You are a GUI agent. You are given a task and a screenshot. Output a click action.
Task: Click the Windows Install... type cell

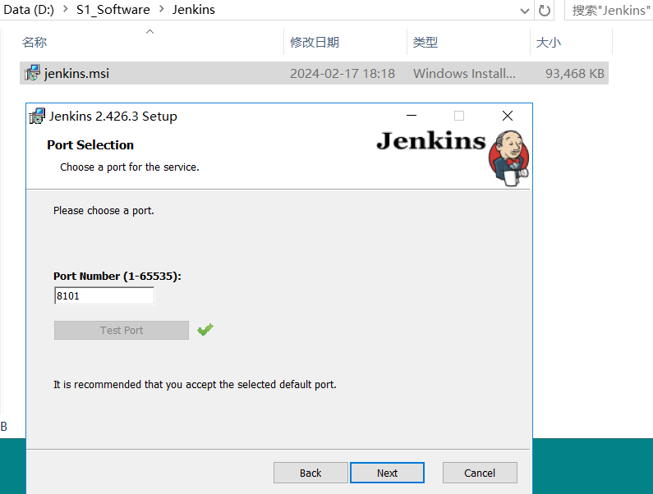pyautogui.click(x=464, y=74)
